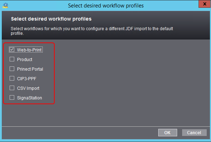Click the JDF import description text
Image resolution: width=211 pixels, height=142 pixels.
pyautogui.click(x=92, y=31)
